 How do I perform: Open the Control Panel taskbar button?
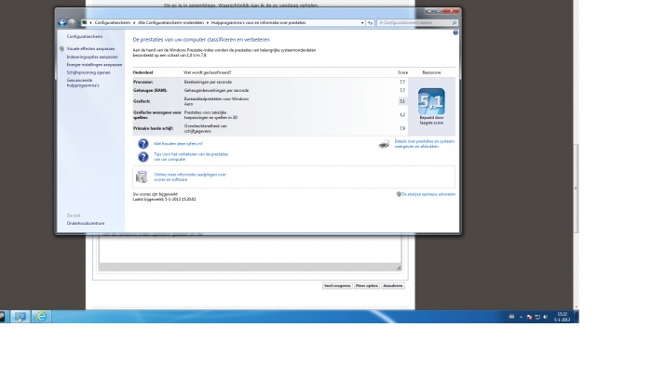(x=20, y=317)
